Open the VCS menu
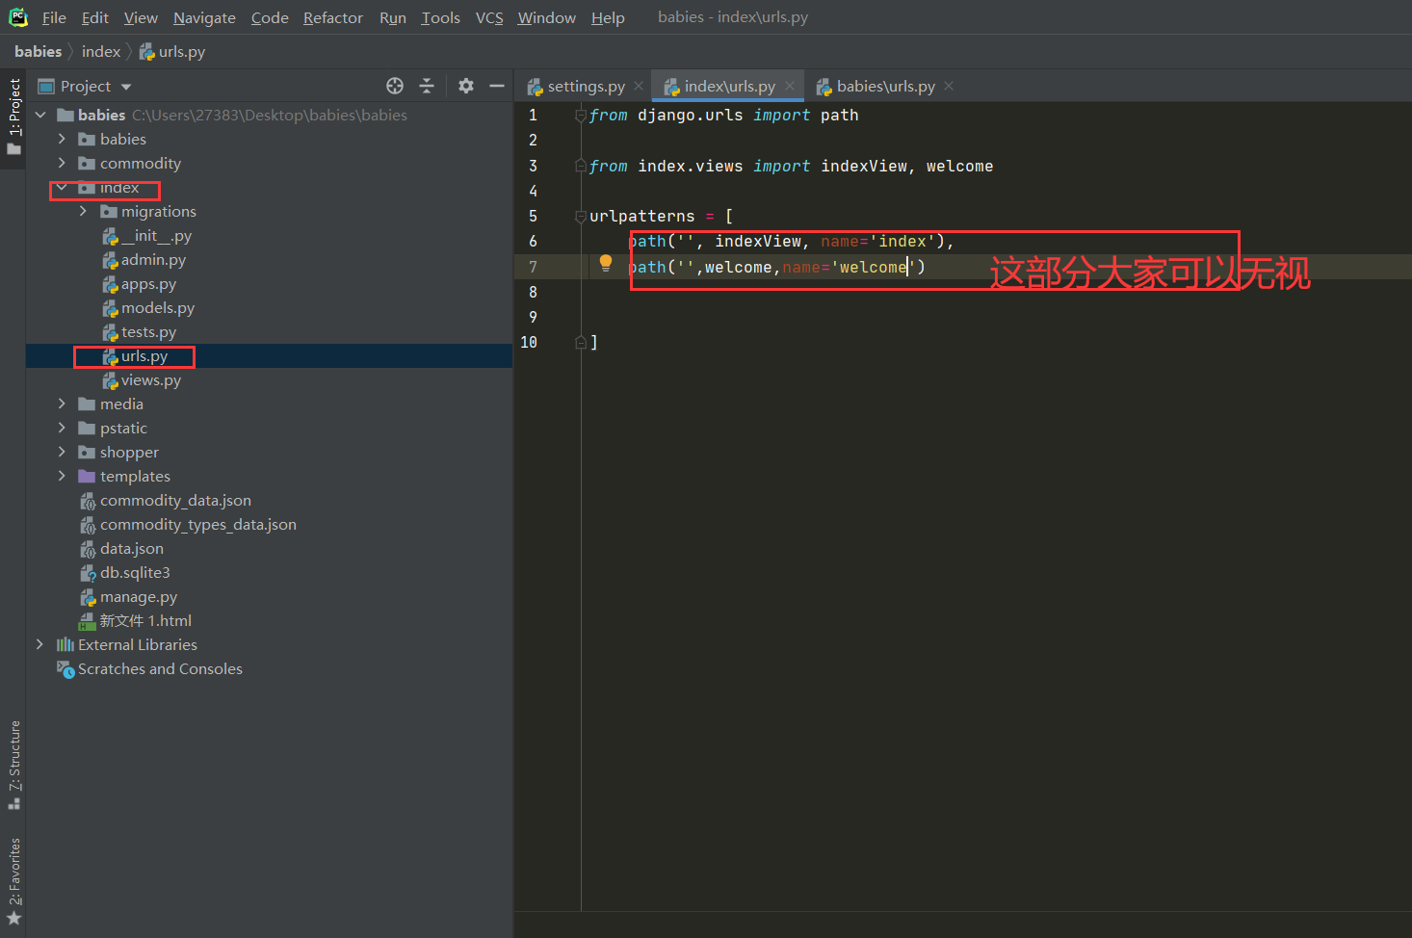 pyautogui.click(x=489, y=17)
